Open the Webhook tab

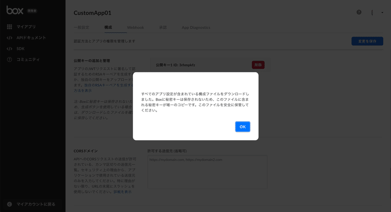(x=135, y=27)
